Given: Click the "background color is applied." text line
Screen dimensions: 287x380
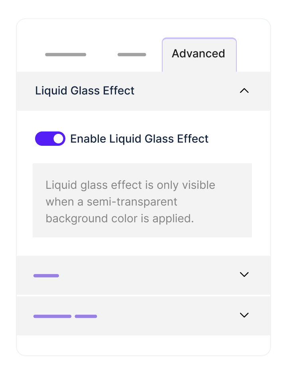Looking at the screenshot, I should coord(120,219).
